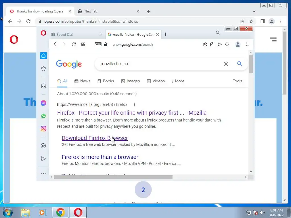Open the Opera menu logo in the Opera window
Screen dimensions: 291x218
(x=43, y=33)
